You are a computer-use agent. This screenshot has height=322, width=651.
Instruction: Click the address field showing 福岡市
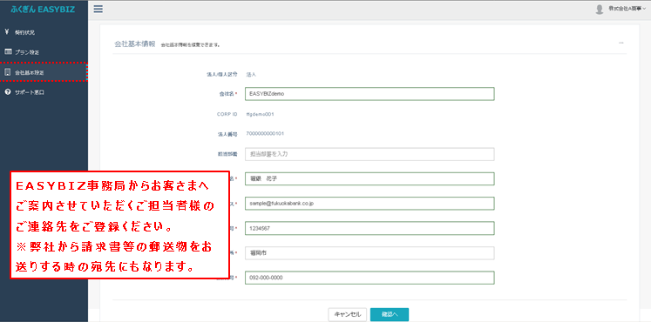click(x=370, y=252)
